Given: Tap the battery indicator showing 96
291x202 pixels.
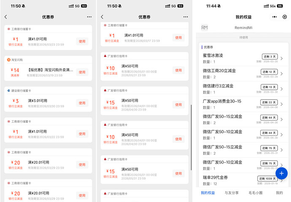Looking at the screenshot, I should coord(284,6).
